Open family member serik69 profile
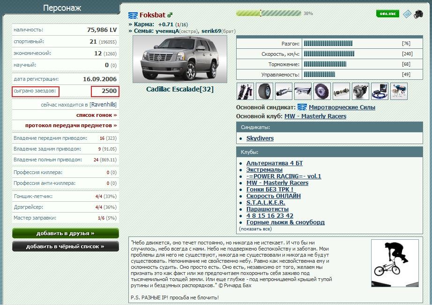 click(211, 31)
